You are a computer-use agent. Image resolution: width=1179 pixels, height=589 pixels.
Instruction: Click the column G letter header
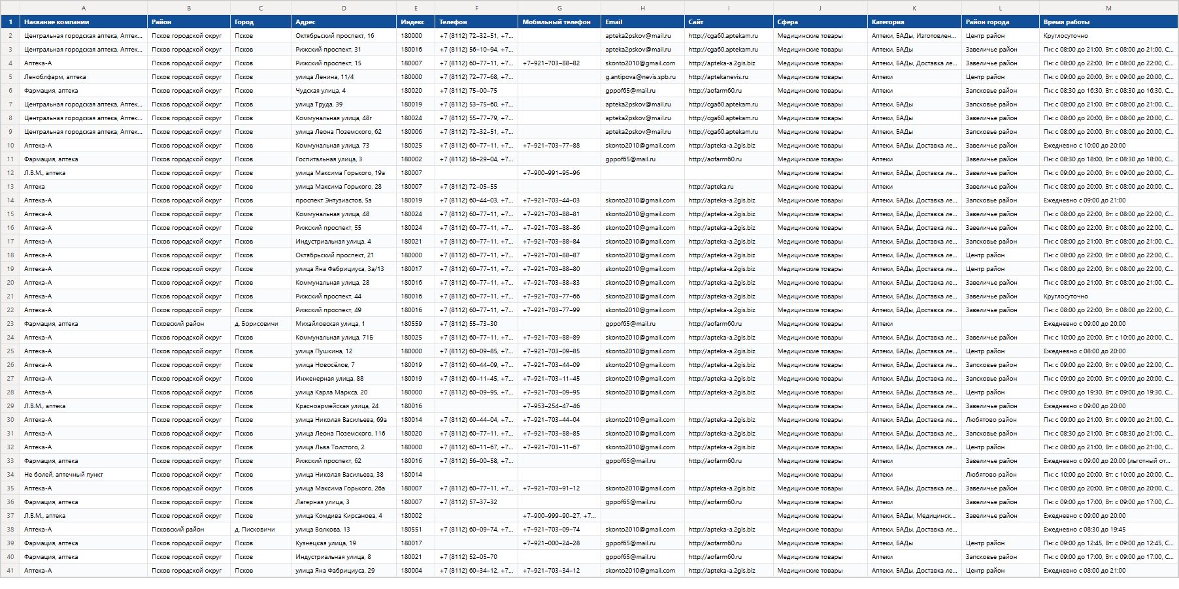point(559,8)
